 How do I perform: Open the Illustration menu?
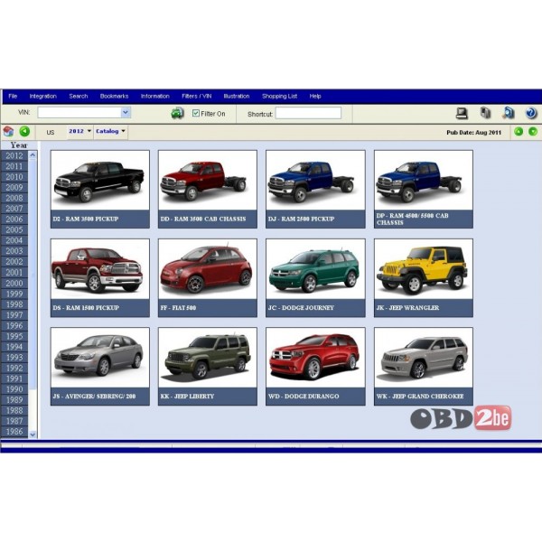(237, 96)
